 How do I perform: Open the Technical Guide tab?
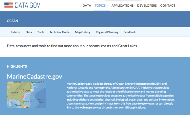60,32
